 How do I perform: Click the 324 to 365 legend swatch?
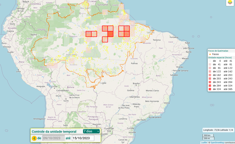pos(210,89)
